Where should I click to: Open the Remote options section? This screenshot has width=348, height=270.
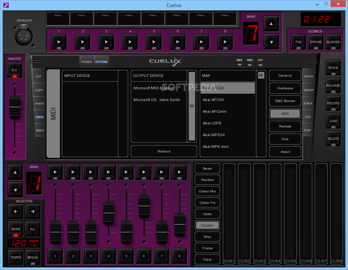click(285, 126)
